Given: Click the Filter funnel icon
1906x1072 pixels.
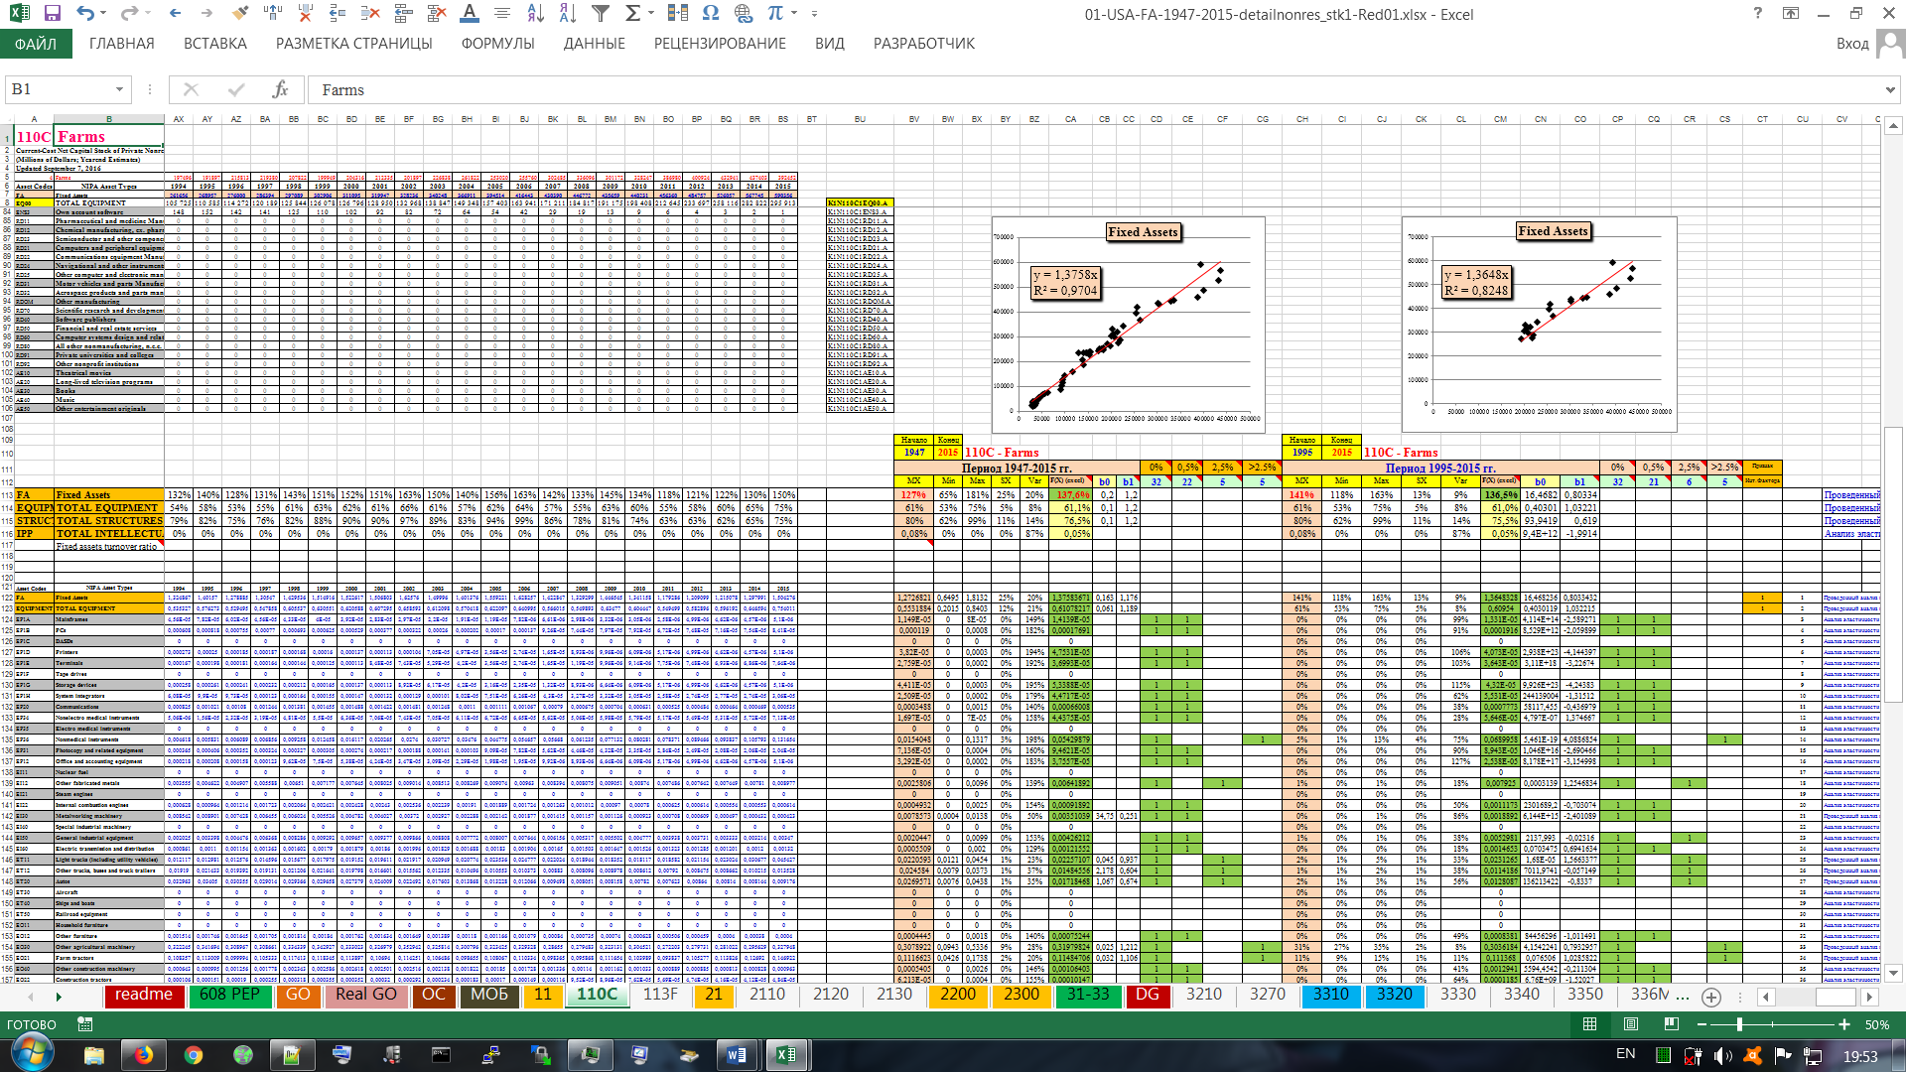Looking at the screenshot, I should (601, 14).
